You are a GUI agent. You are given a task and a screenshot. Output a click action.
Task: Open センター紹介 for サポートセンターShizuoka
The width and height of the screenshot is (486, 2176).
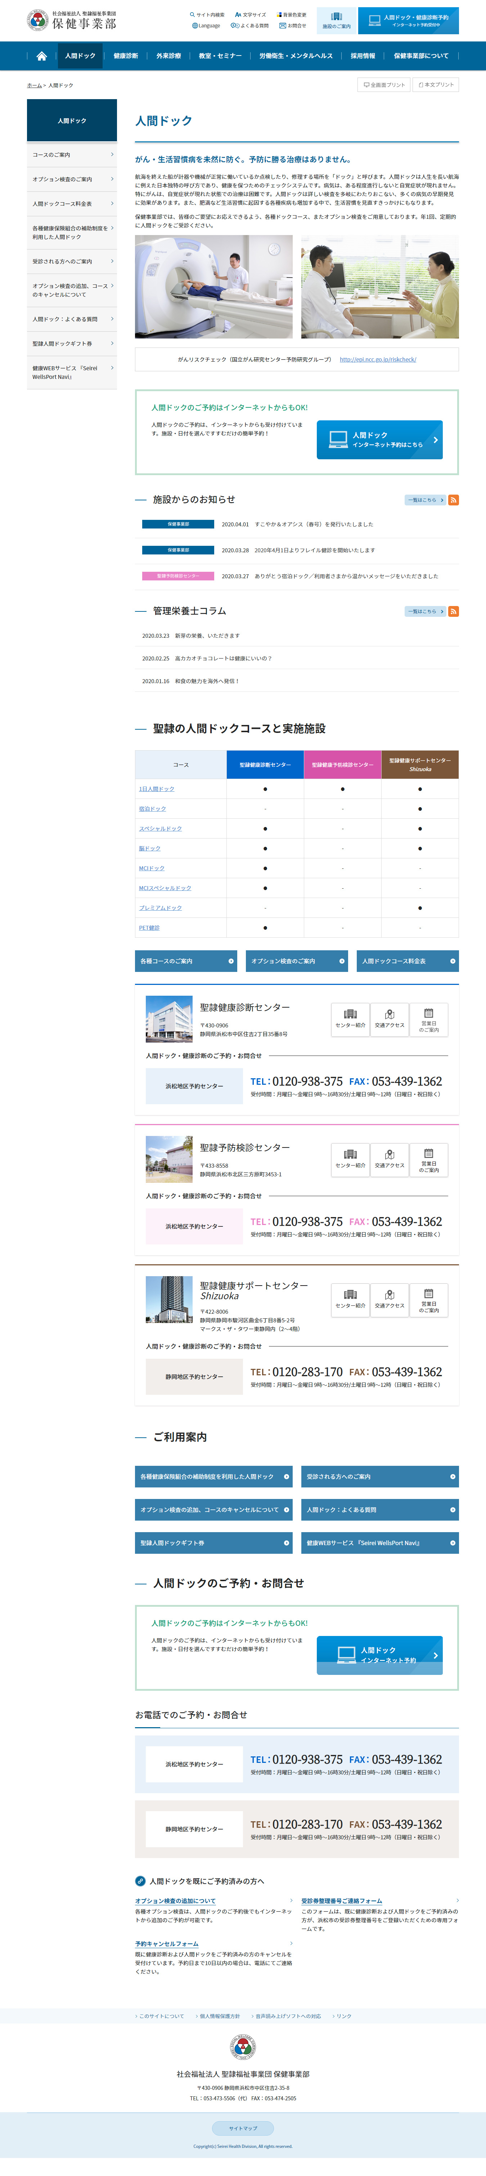(x=350, y=1300)
